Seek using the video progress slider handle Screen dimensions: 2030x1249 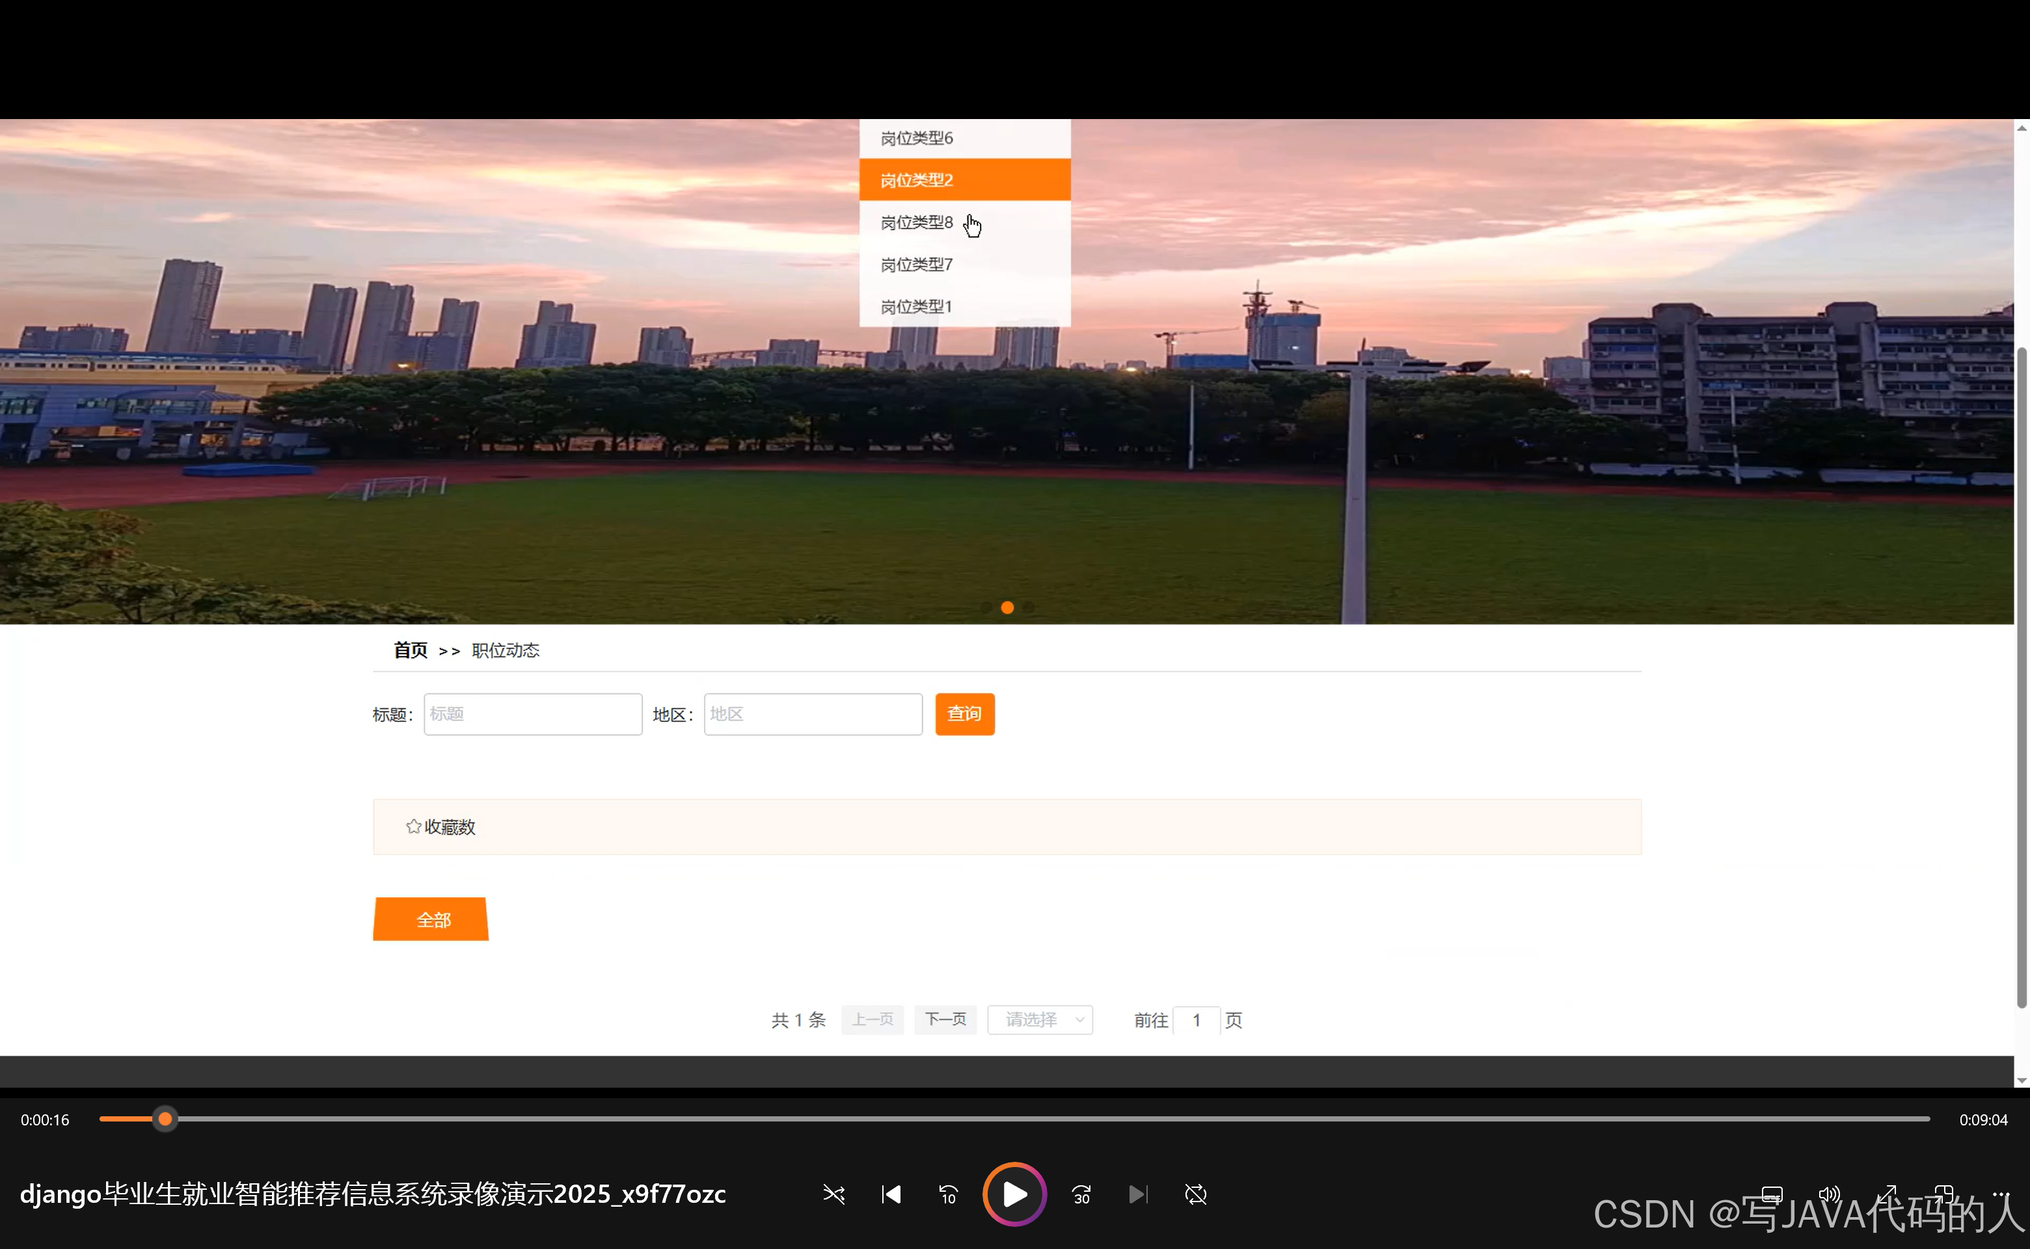pos(165,1120)
